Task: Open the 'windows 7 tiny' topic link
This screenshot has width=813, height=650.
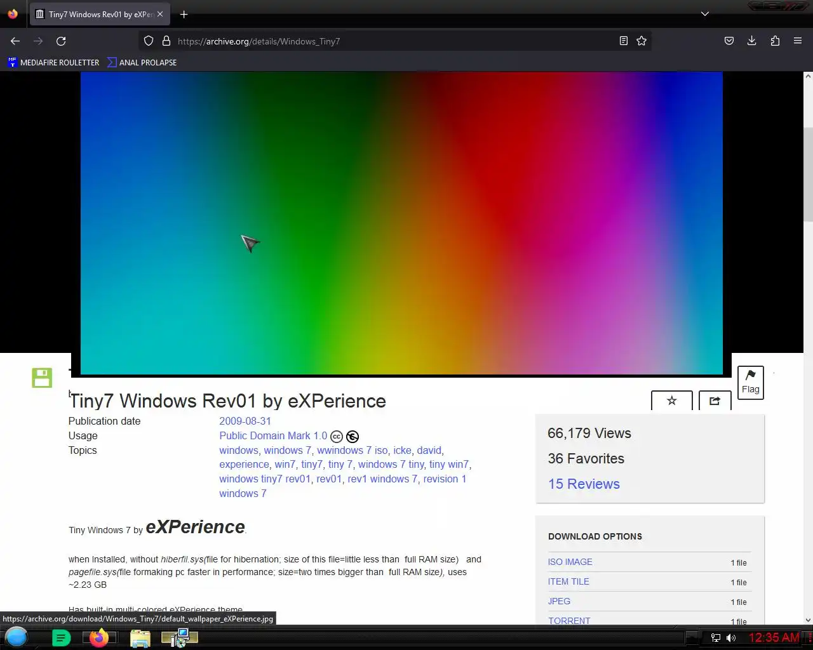Action: pyautogui.click(x=391, y=464)
